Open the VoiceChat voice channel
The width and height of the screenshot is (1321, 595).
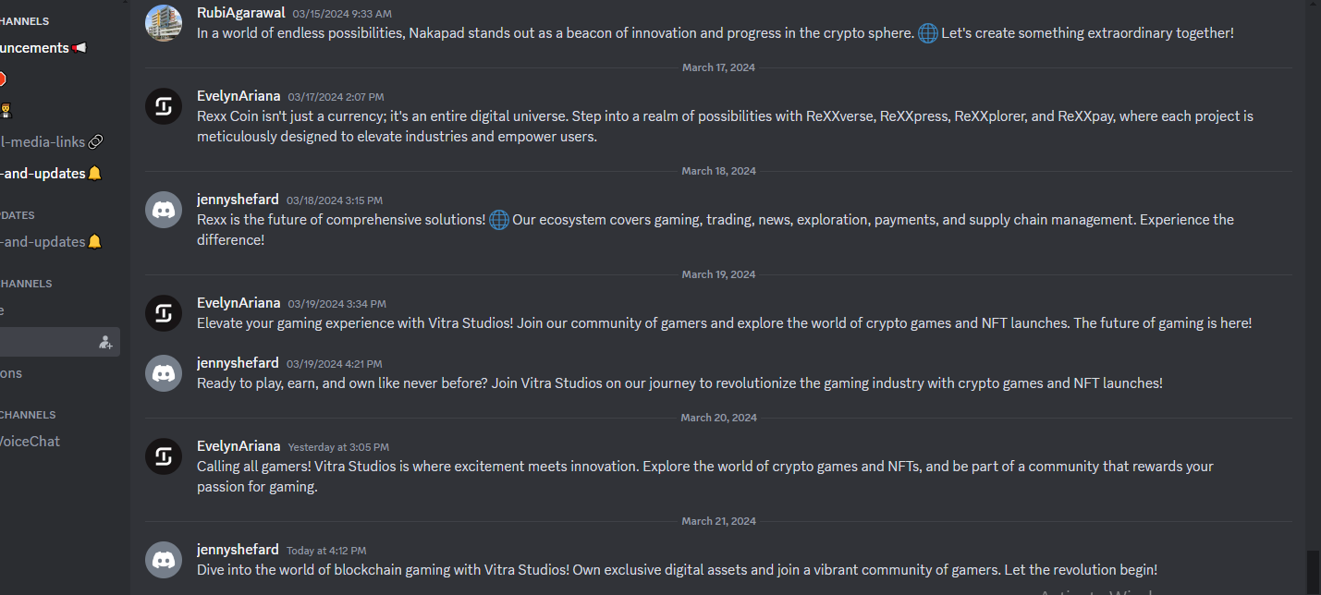click(31, 442)
